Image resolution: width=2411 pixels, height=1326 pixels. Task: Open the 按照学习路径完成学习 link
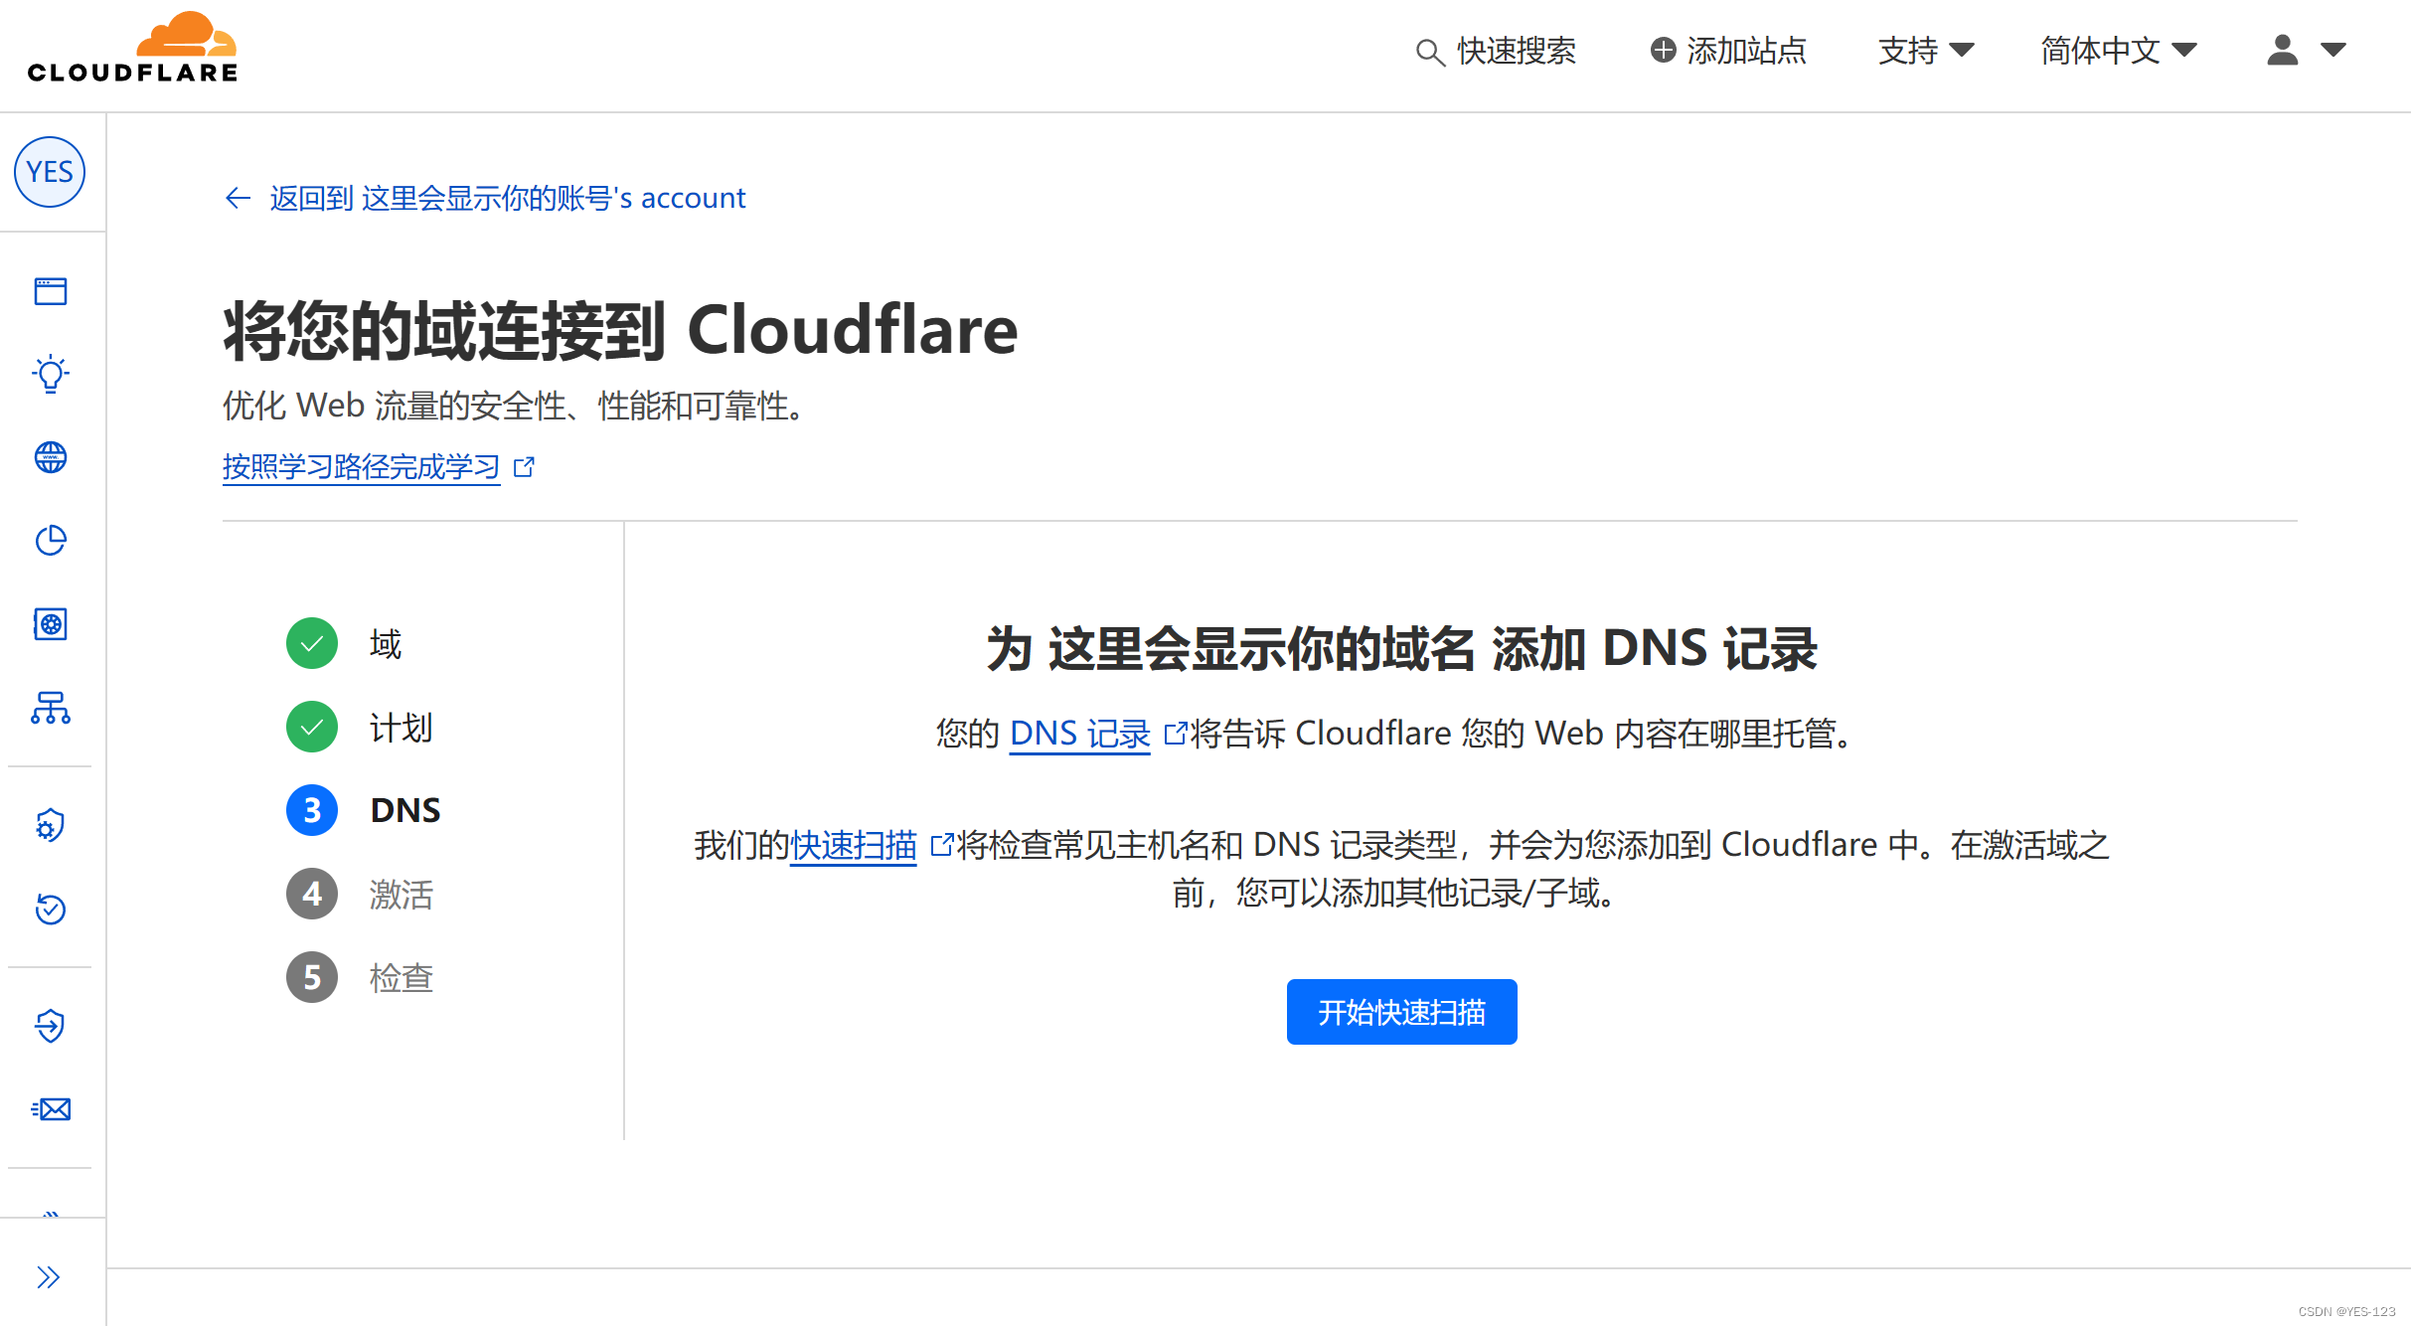pyautogui.click(x=362, y=466)
